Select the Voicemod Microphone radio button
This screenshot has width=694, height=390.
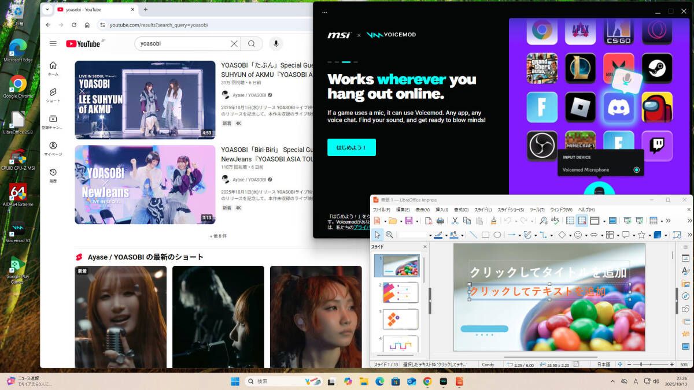(x=637, y=170)
